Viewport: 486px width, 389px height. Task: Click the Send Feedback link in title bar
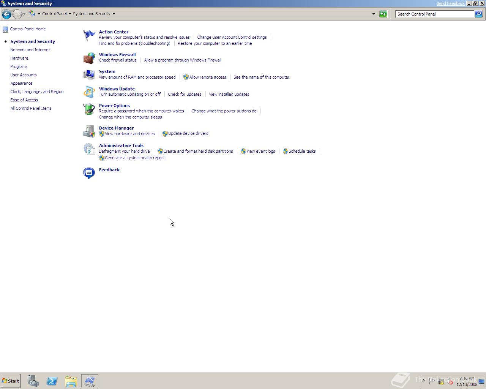click(x=450, y=3)
